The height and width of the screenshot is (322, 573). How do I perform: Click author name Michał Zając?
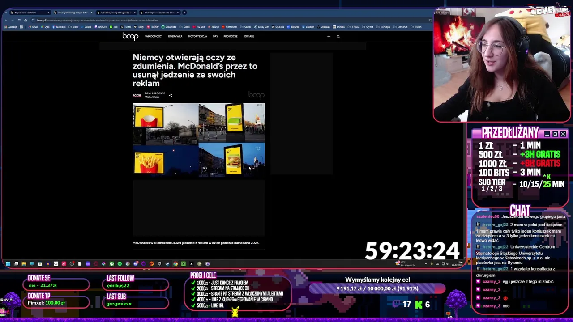tap(152, 97)
